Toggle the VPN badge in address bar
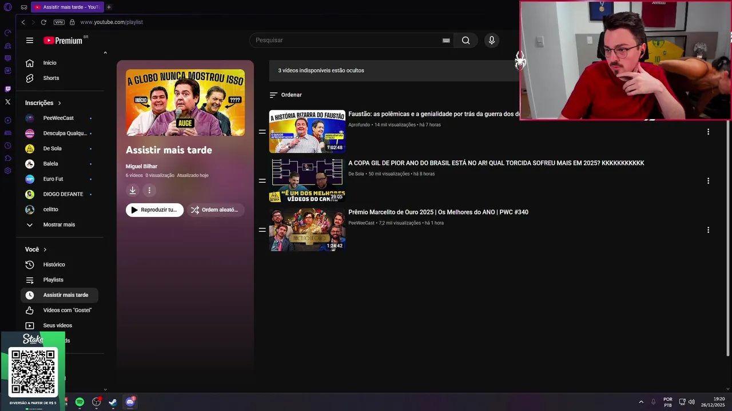The image size is (732, 411). 59,22
